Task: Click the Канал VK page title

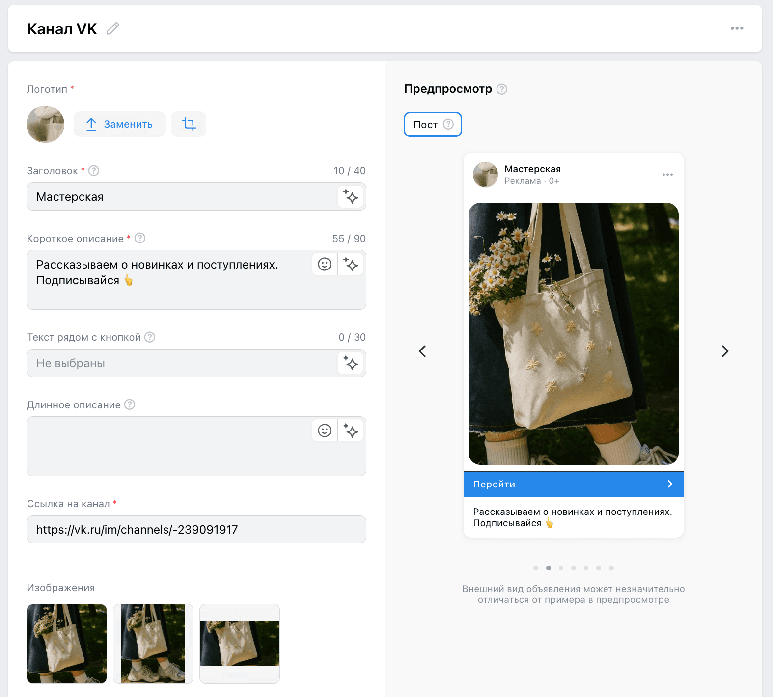Action: tap(62, 29)
